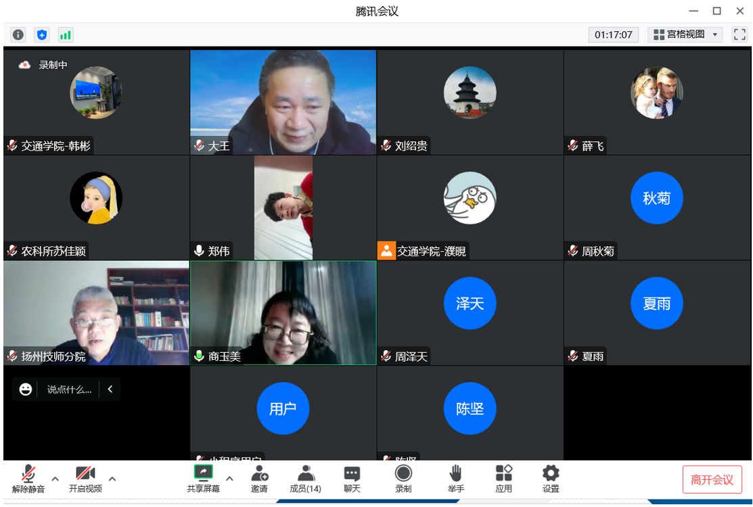Image resolution: width=753 pixels, height=507 pixels.
Task: Open the 成员(14) members list
Action: (305, 479)
